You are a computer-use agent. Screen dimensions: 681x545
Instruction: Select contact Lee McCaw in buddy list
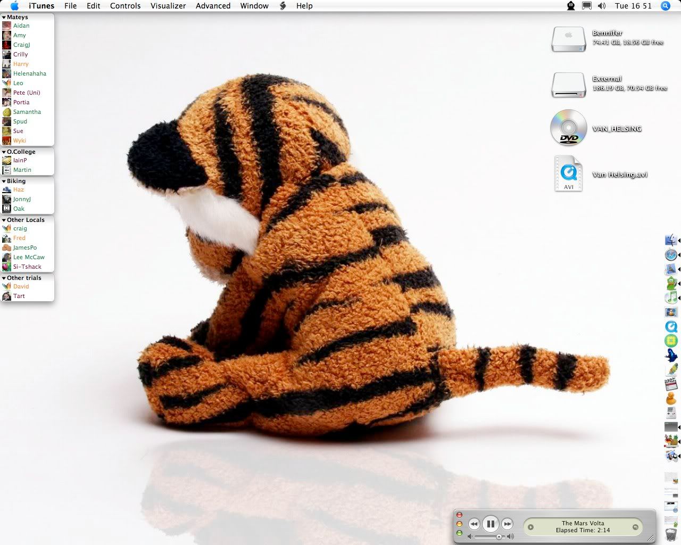[27, 257]
